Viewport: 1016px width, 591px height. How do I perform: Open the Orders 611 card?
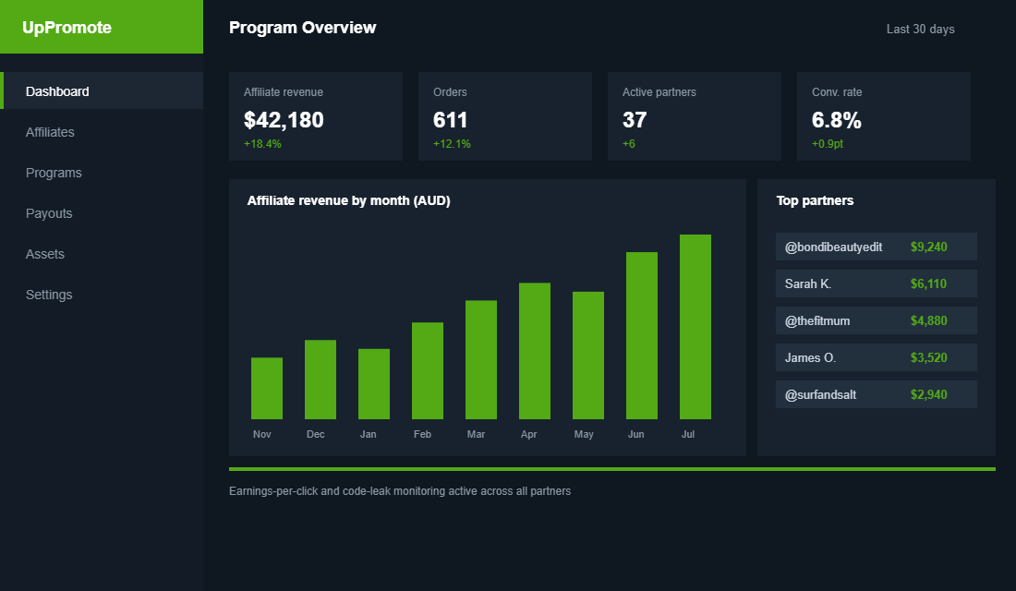coord(504,116)
